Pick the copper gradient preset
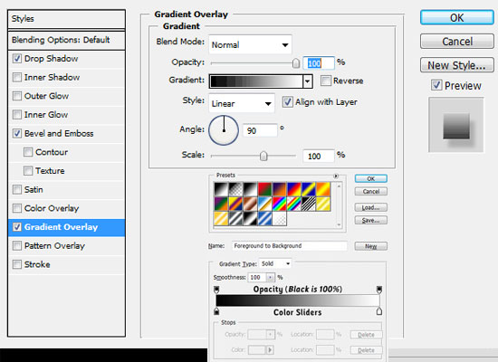This screenshot has height=362, width=498. pyautogui.click(x=250, y=205)
